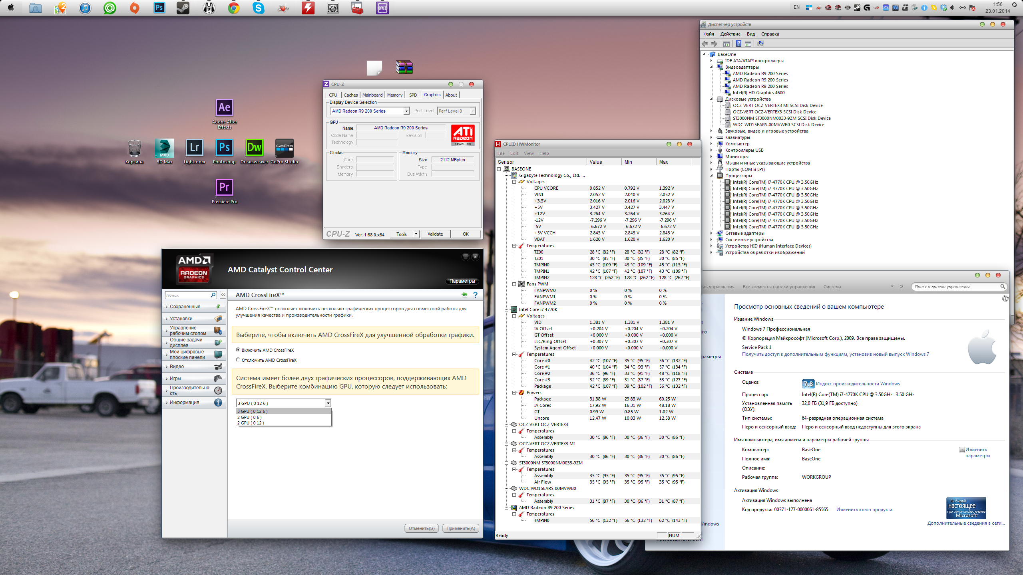Click the Steam icon in top dock
The height and width of the screenshot is (575, 1023).
click(183, 8)
